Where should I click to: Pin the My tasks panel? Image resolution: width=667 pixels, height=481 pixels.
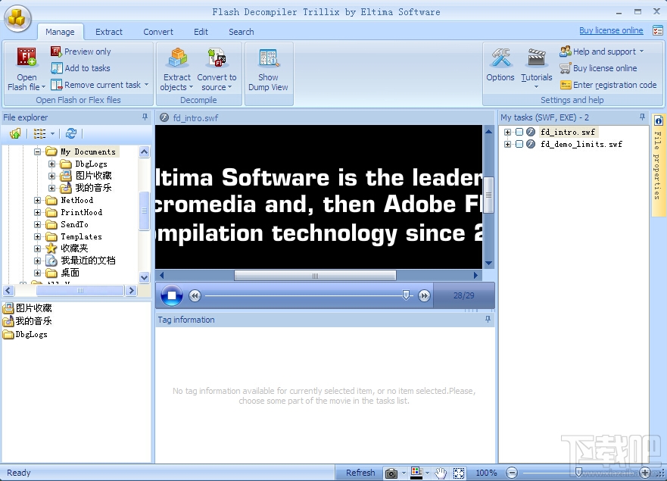(642, 117)
